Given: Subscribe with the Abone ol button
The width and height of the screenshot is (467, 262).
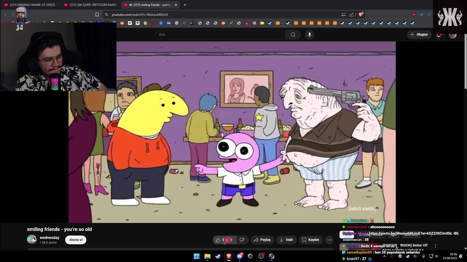Looking at the screenshot, I should click(x=76, y=240).
